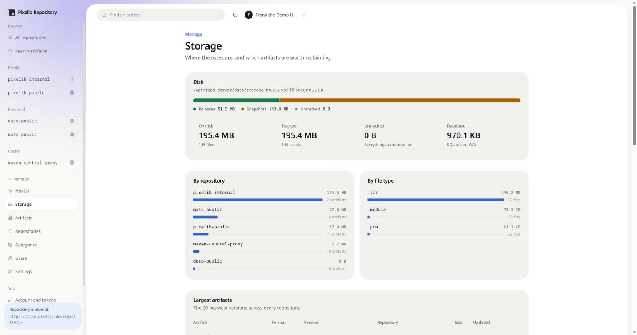Click the orange Snapshots segment of disk bar
The height and width of the screenshot is (335, 637).
400,100
